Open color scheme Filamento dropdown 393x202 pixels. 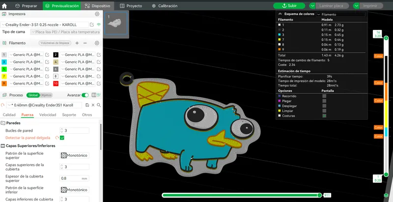pyautogui.click(x=340, y=15)
